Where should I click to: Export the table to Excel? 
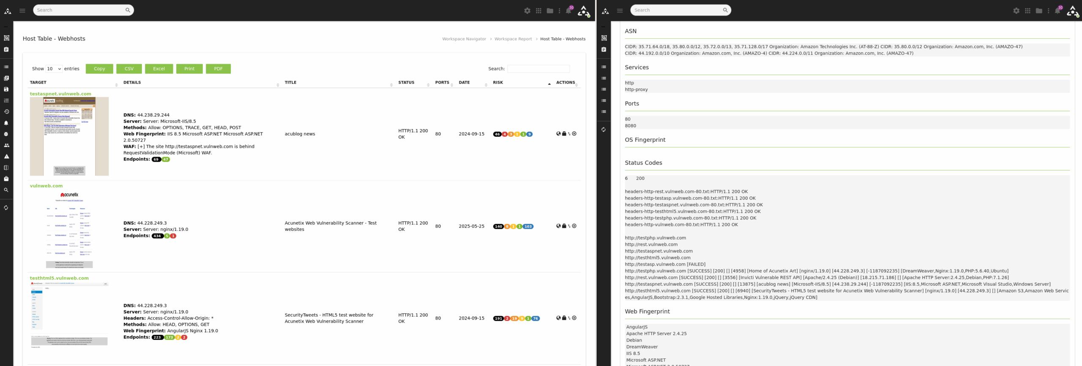click(x=159, y=69)
